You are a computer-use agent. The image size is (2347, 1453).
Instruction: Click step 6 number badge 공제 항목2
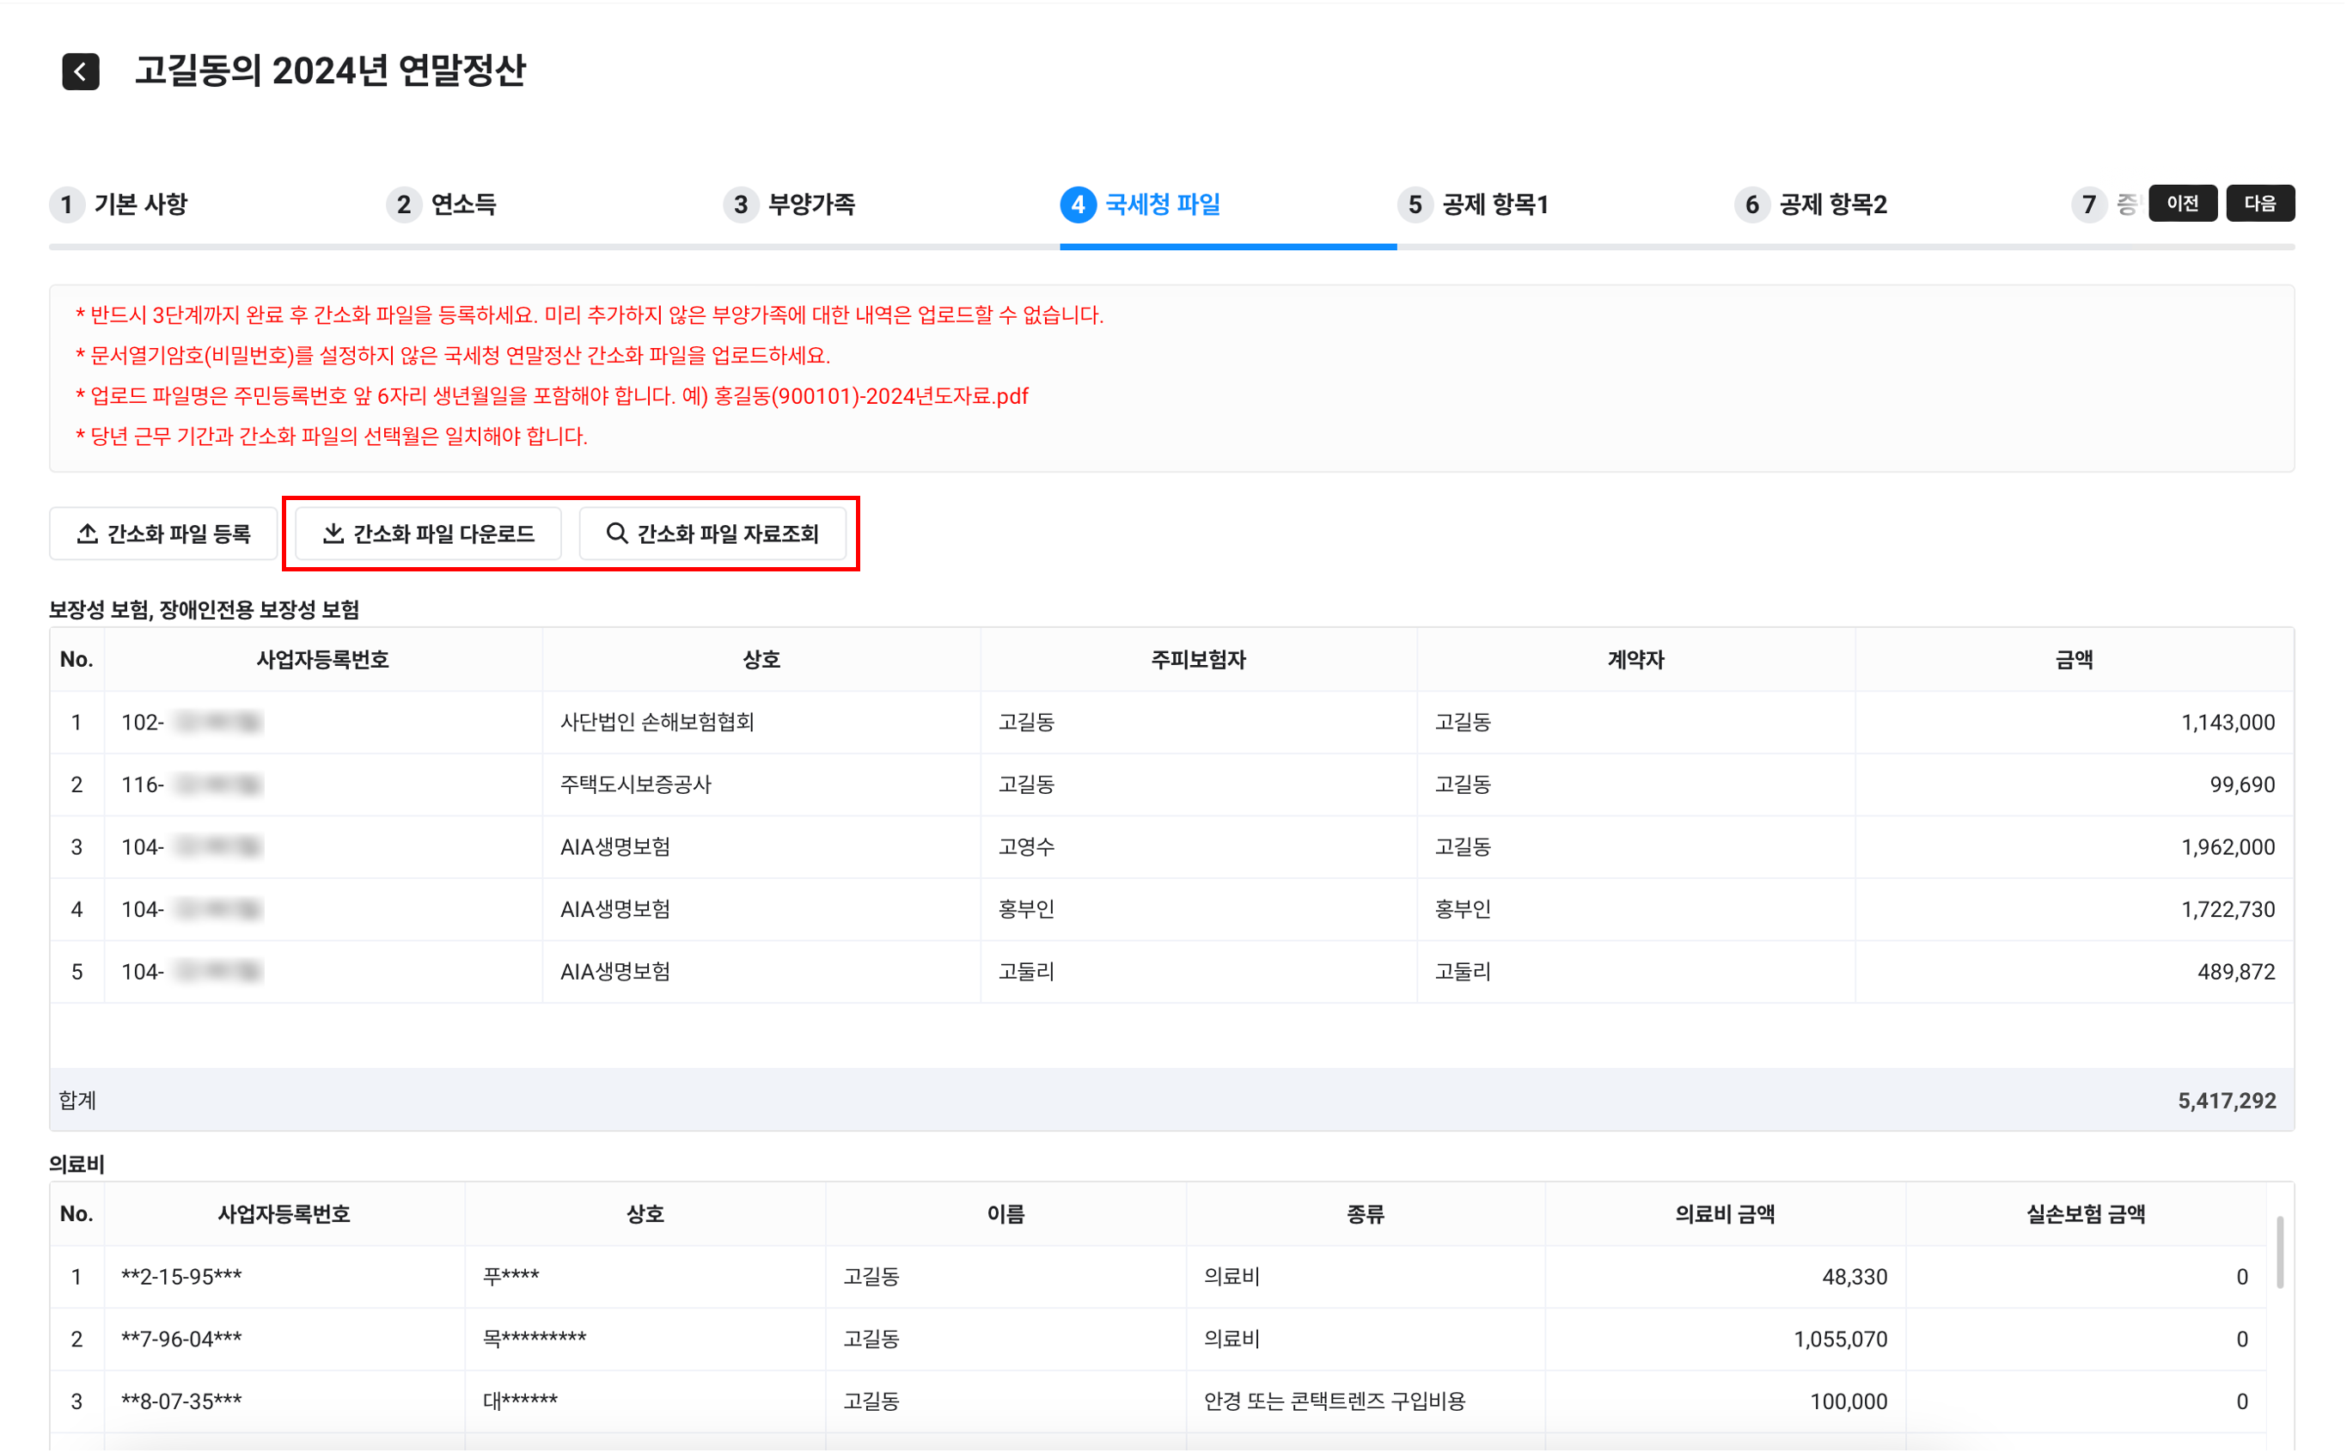coord(1752,205)
